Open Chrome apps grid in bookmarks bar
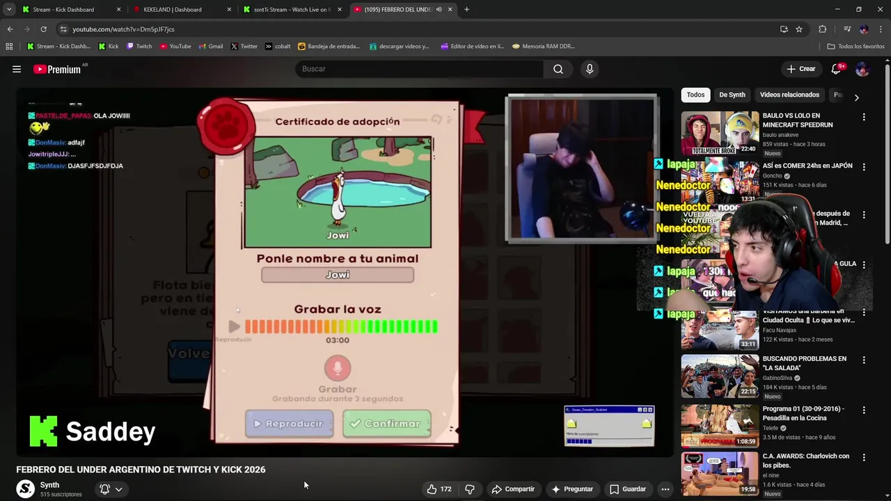This screenshot has height=501, width=891. tap(9, 47)
